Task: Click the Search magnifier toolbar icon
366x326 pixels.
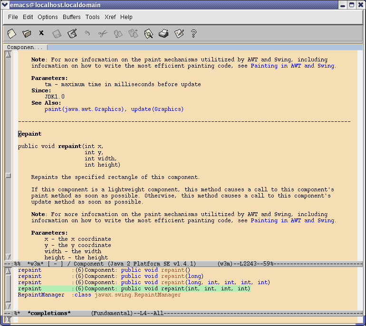Action: click(x=148, y=34)
